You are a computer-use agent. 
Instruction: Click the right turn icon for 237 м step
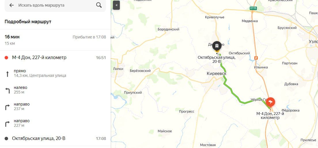[7, 107]
